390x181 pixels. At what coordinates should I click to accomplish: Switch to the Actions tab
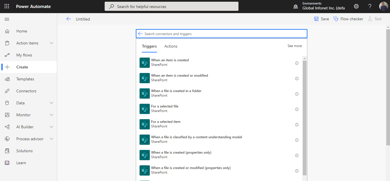171,46
